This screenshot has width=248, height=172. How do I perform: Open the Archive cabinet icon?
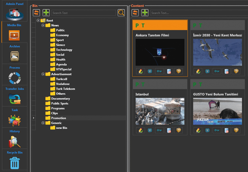(x=15, y=56)
